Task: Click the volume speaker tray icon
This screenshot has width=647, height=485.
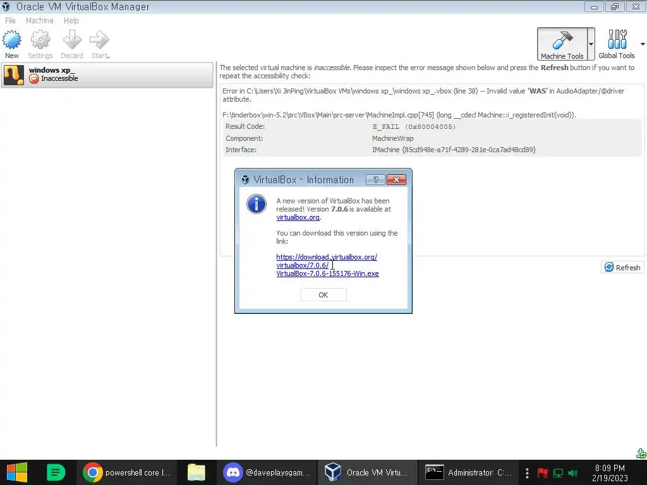Action: coord(573,473)
